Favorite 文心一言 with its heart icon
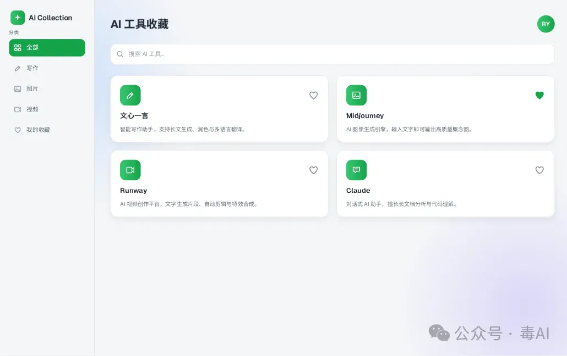Screen dimensions: 567x356 pyautogui.click(x=314, y=96)
